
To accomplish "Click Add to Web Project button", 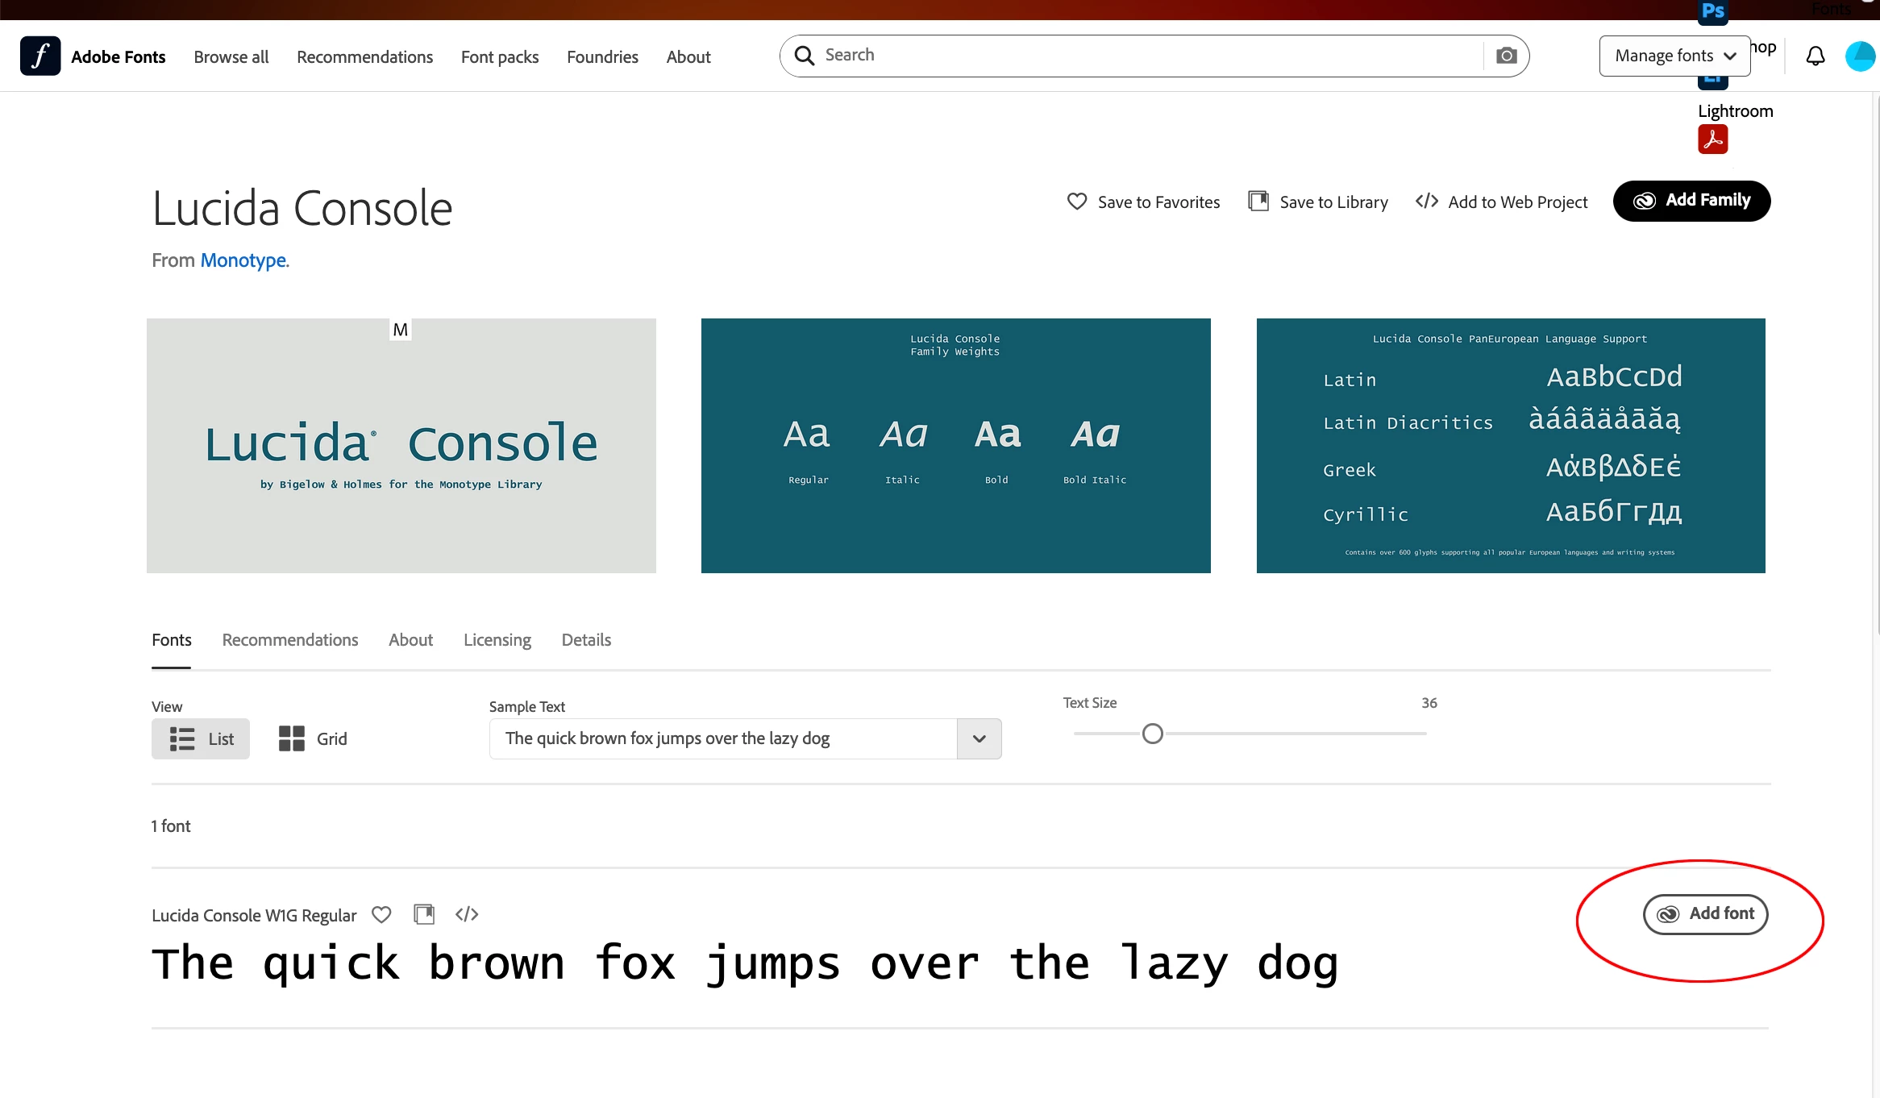I will tap(1502, 202).
